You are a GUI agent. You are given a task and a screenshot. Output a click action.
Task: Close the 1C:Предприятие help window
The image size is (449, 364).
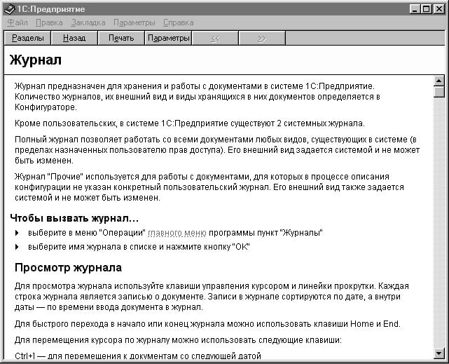tap(439, 8)
